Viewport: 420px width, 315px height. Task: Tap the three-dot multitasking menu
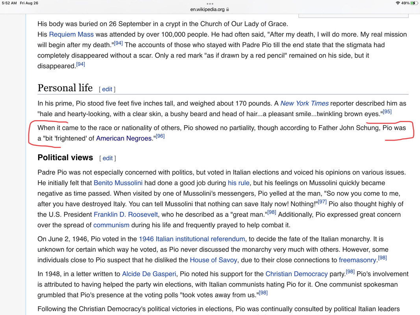[x=210, y=4]
